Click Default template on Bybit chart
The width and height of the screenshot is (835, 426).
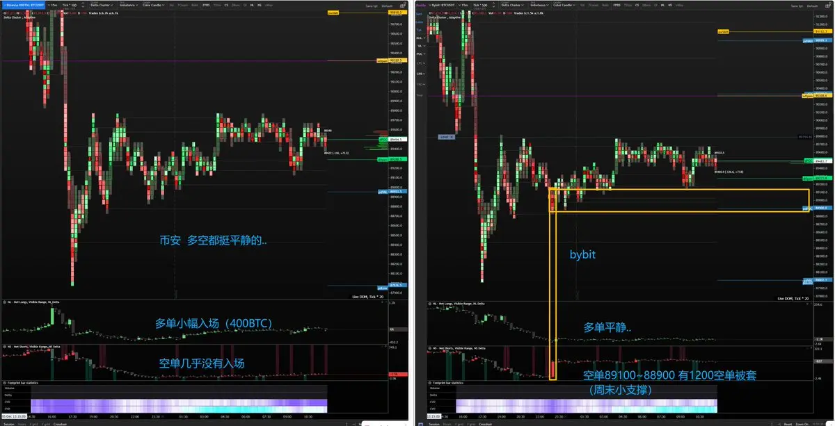tap(812, 6)
